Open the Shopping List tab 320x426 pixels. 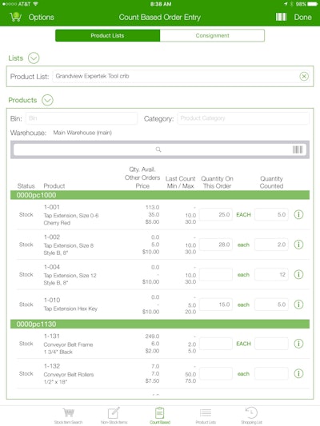[x=251, y=416]
